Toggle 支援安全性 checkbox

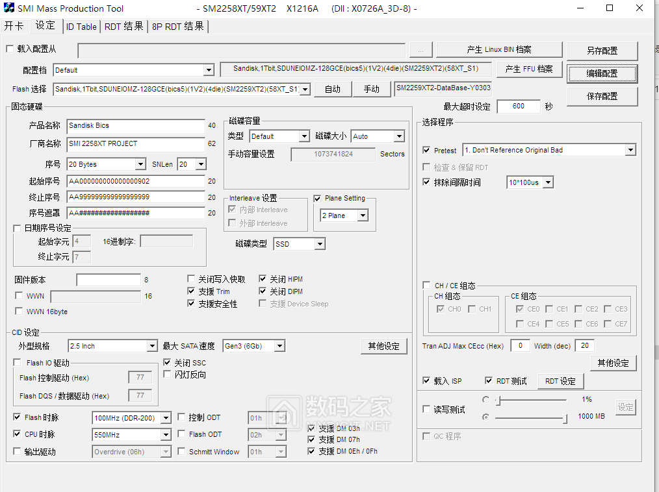tap(191, 304)
